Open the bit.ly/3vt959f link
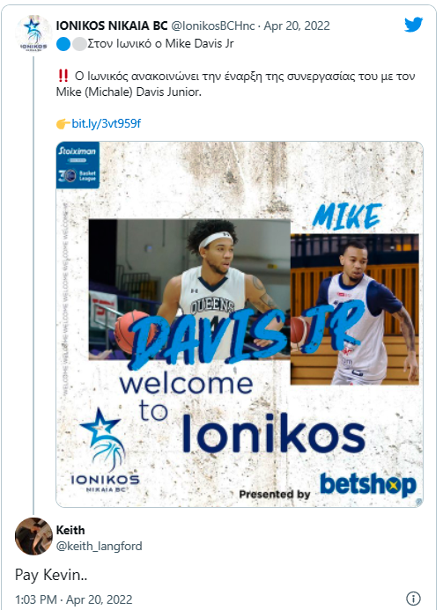 click(x=106, y=124)
